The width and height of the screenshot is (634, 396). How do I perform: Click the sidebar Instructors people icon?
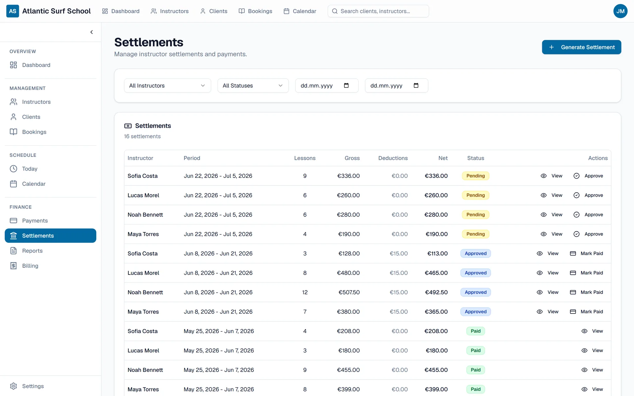pos(14,102)
